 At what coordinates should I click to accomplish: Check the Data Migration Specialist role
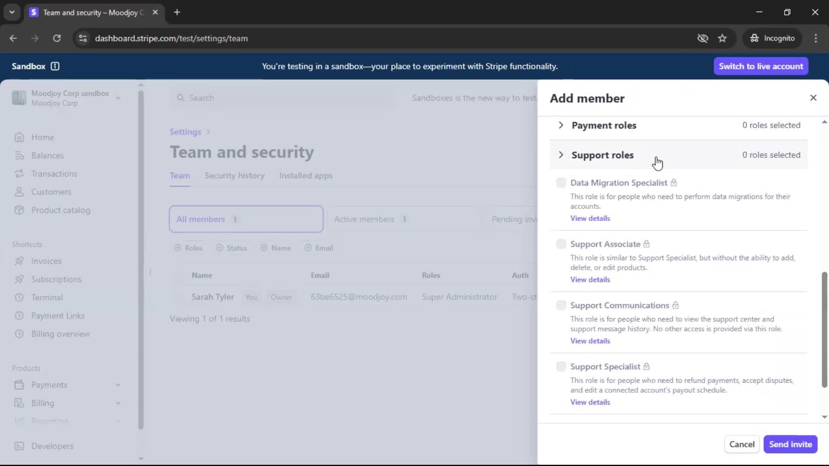[561, 183]
